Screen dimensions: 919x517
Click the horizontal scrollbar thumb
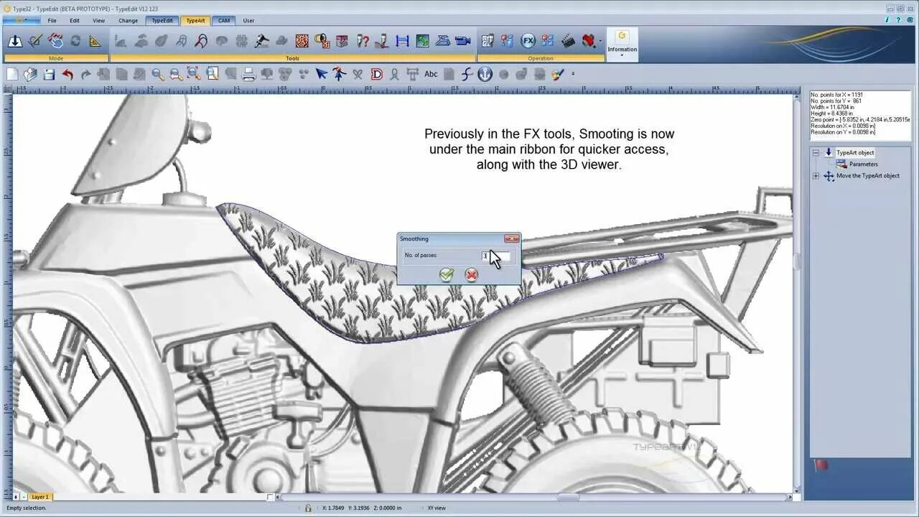[x=567, y=497]
